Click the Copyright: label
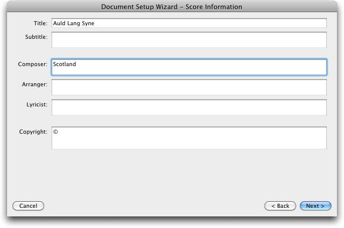 (x=33, y=132)
